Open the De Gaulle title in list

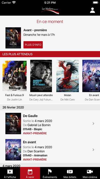click(x=30, y=116)
